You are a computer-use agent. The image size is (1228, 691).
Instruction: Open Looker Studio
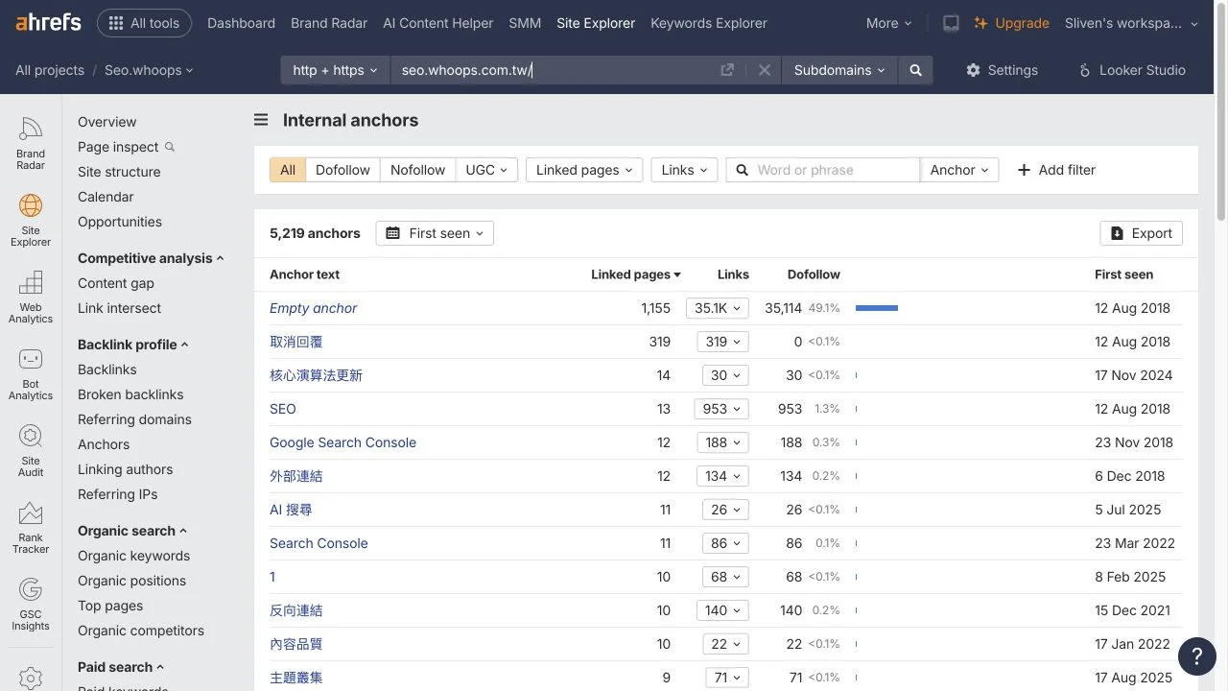tap(1131, 70)
